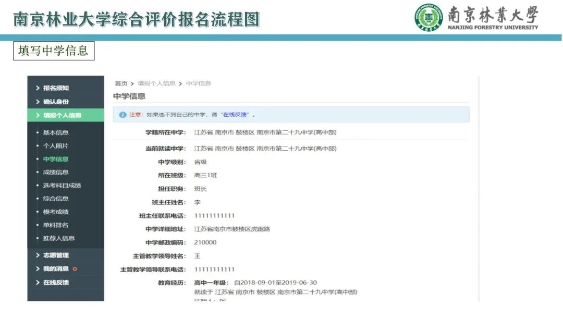
Task: Select 基本信息 in the sidebar
Action: [56, 132]
